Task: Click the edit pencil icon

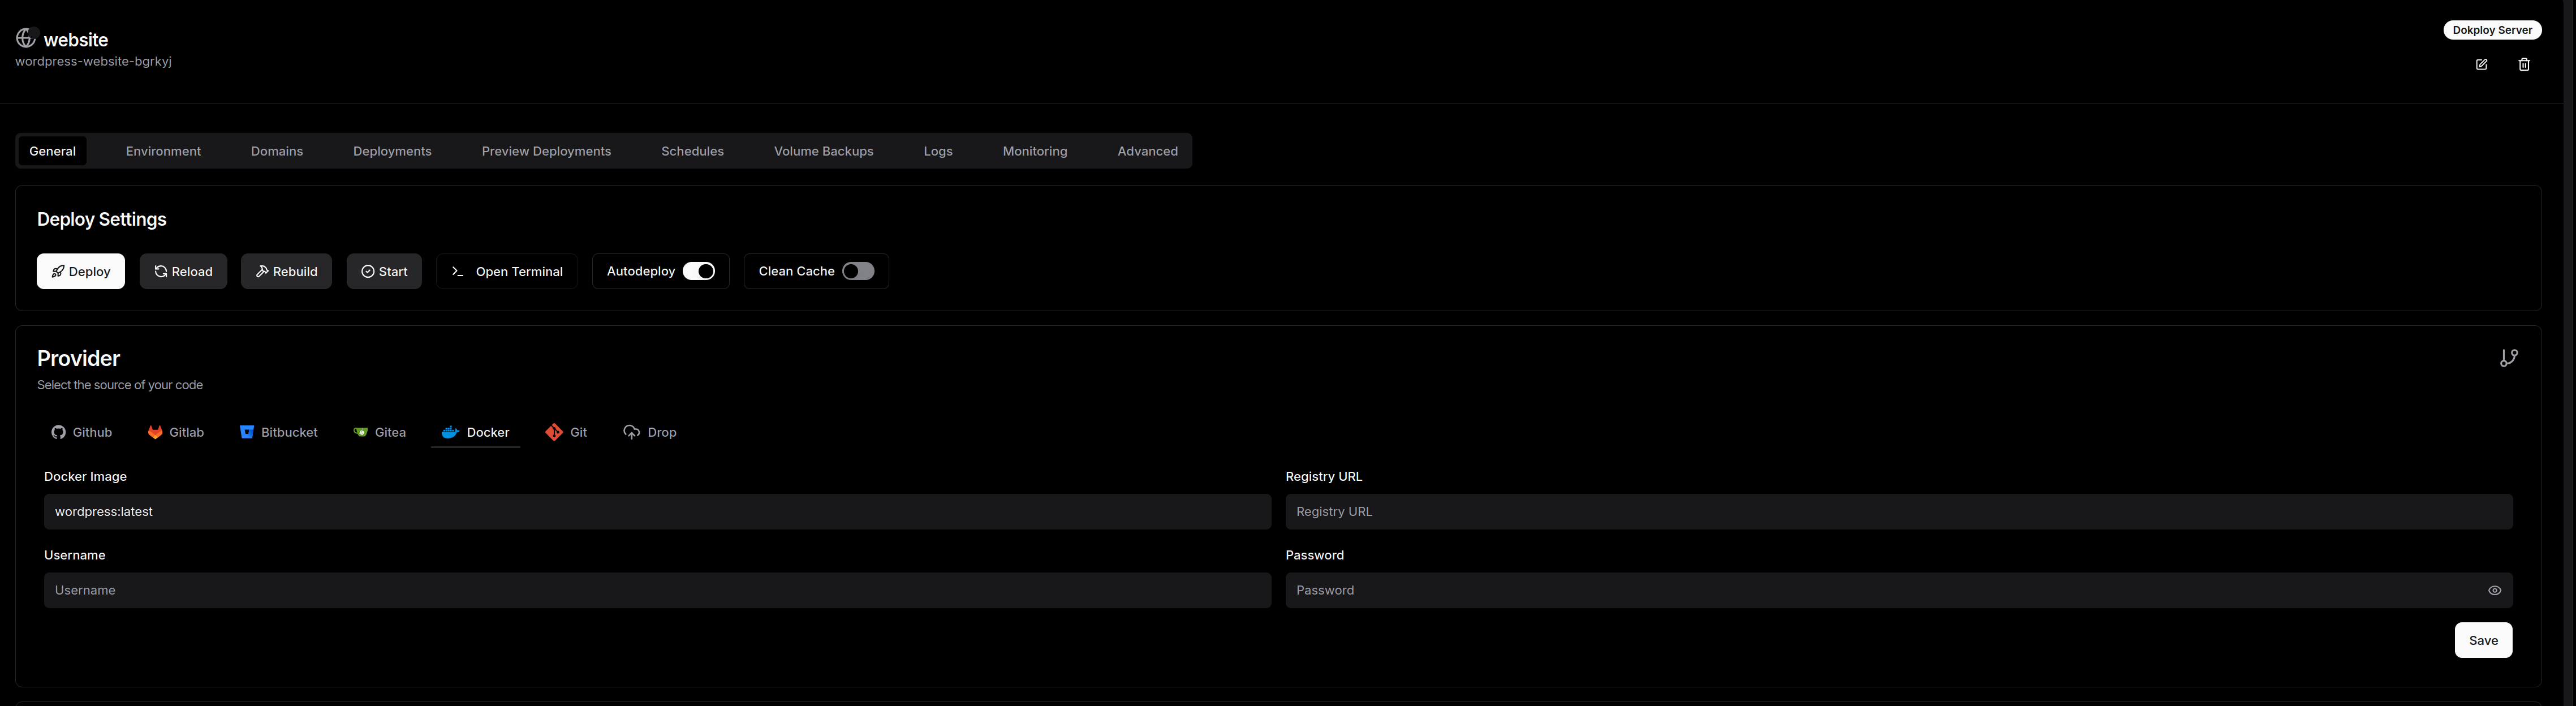Action: pos(2481,65)
